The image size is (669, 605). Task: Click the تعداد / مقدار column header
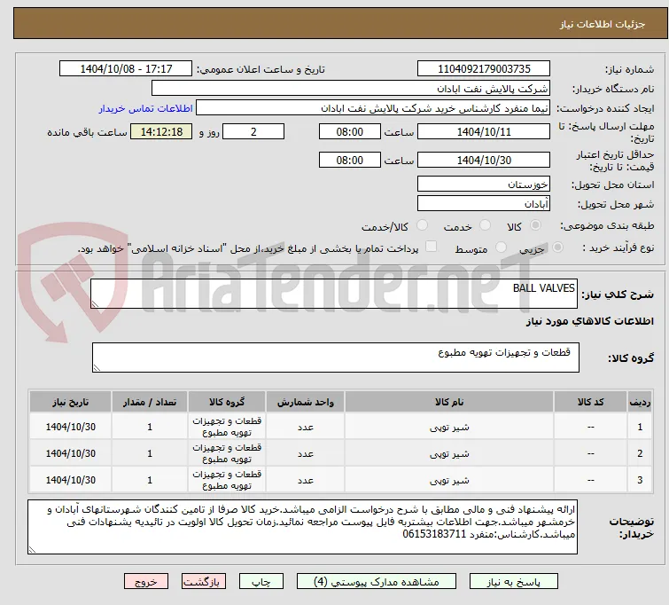pos(150,402)
